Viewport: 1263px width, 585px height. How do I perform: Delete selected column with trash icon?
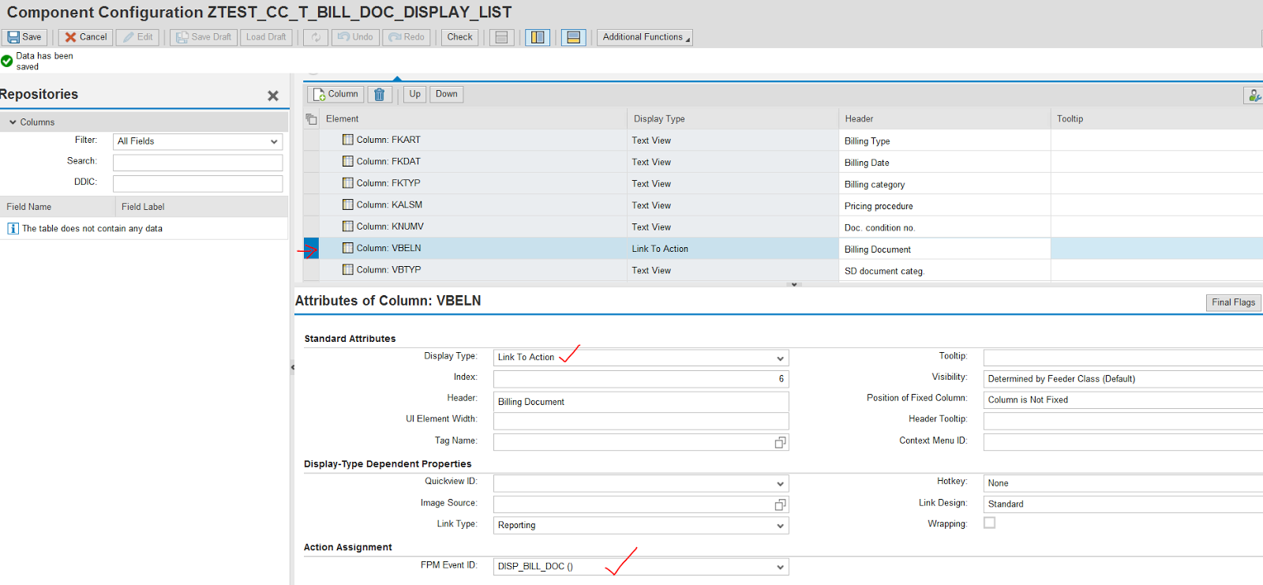(x=380, y=94)
